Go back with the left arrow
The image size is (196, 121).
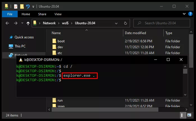click(7, 23)
